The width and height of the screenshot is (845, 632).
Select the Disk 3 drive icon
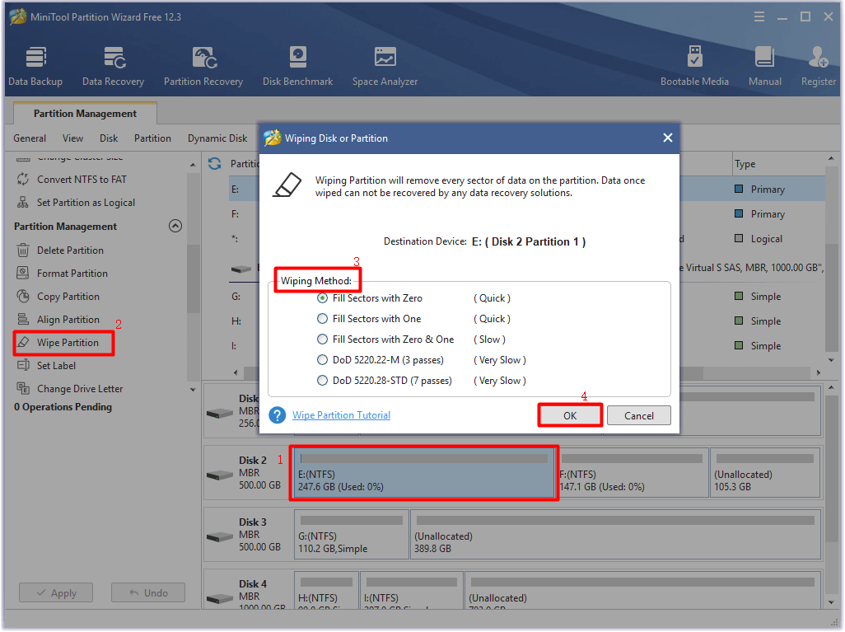pos(220,536)
